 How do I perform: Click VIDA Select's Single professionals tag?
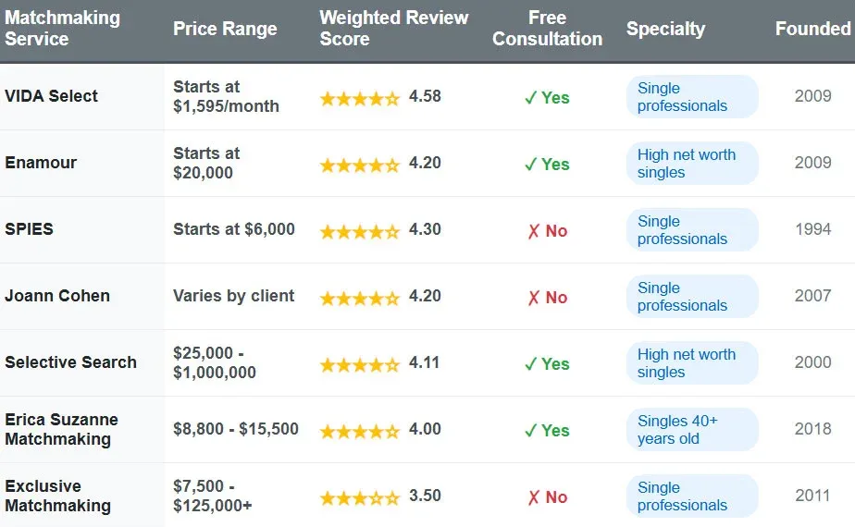click(691, 97)
